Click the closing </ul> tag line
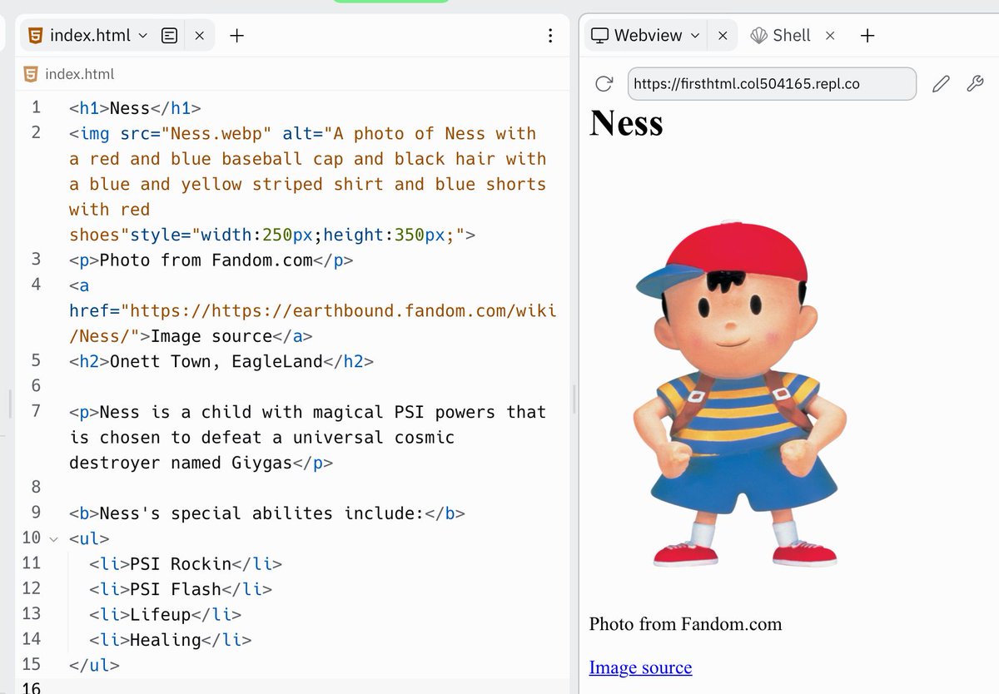Image resolution: width=999 pixels, height=694 pixels. pyautogui.click(x=94, y=665)
